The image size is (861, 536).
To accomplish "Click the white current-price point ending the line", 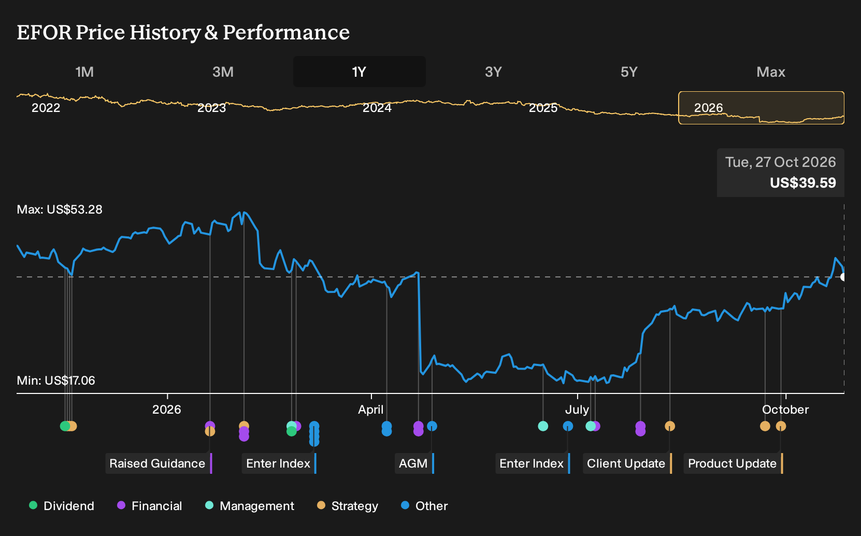I will [x=843, y=277].
